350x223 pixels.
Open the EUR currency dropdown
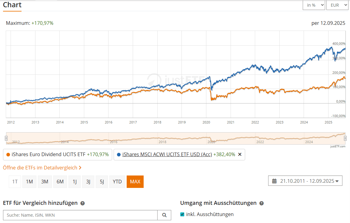(337, 5)
